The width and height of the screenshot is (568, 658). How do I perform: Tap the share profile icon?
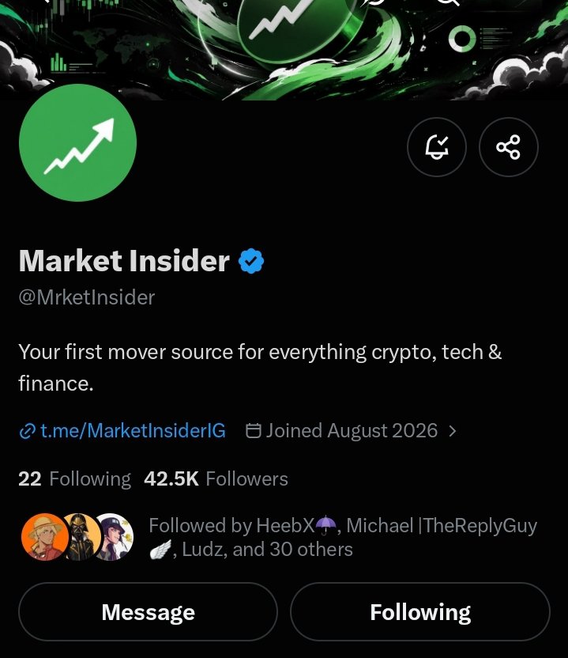(x=508, y=147)
